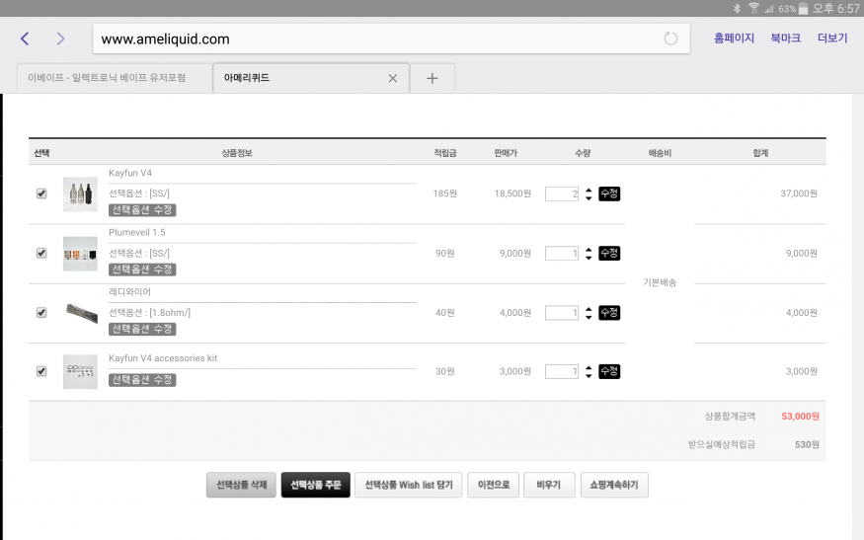Click the browser forward arrow
864x540 pixels.
(60, 39)
